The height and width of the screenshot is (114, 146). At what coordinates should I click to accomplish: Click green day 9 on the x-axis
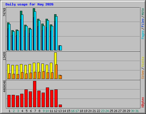tap(44, 111)
